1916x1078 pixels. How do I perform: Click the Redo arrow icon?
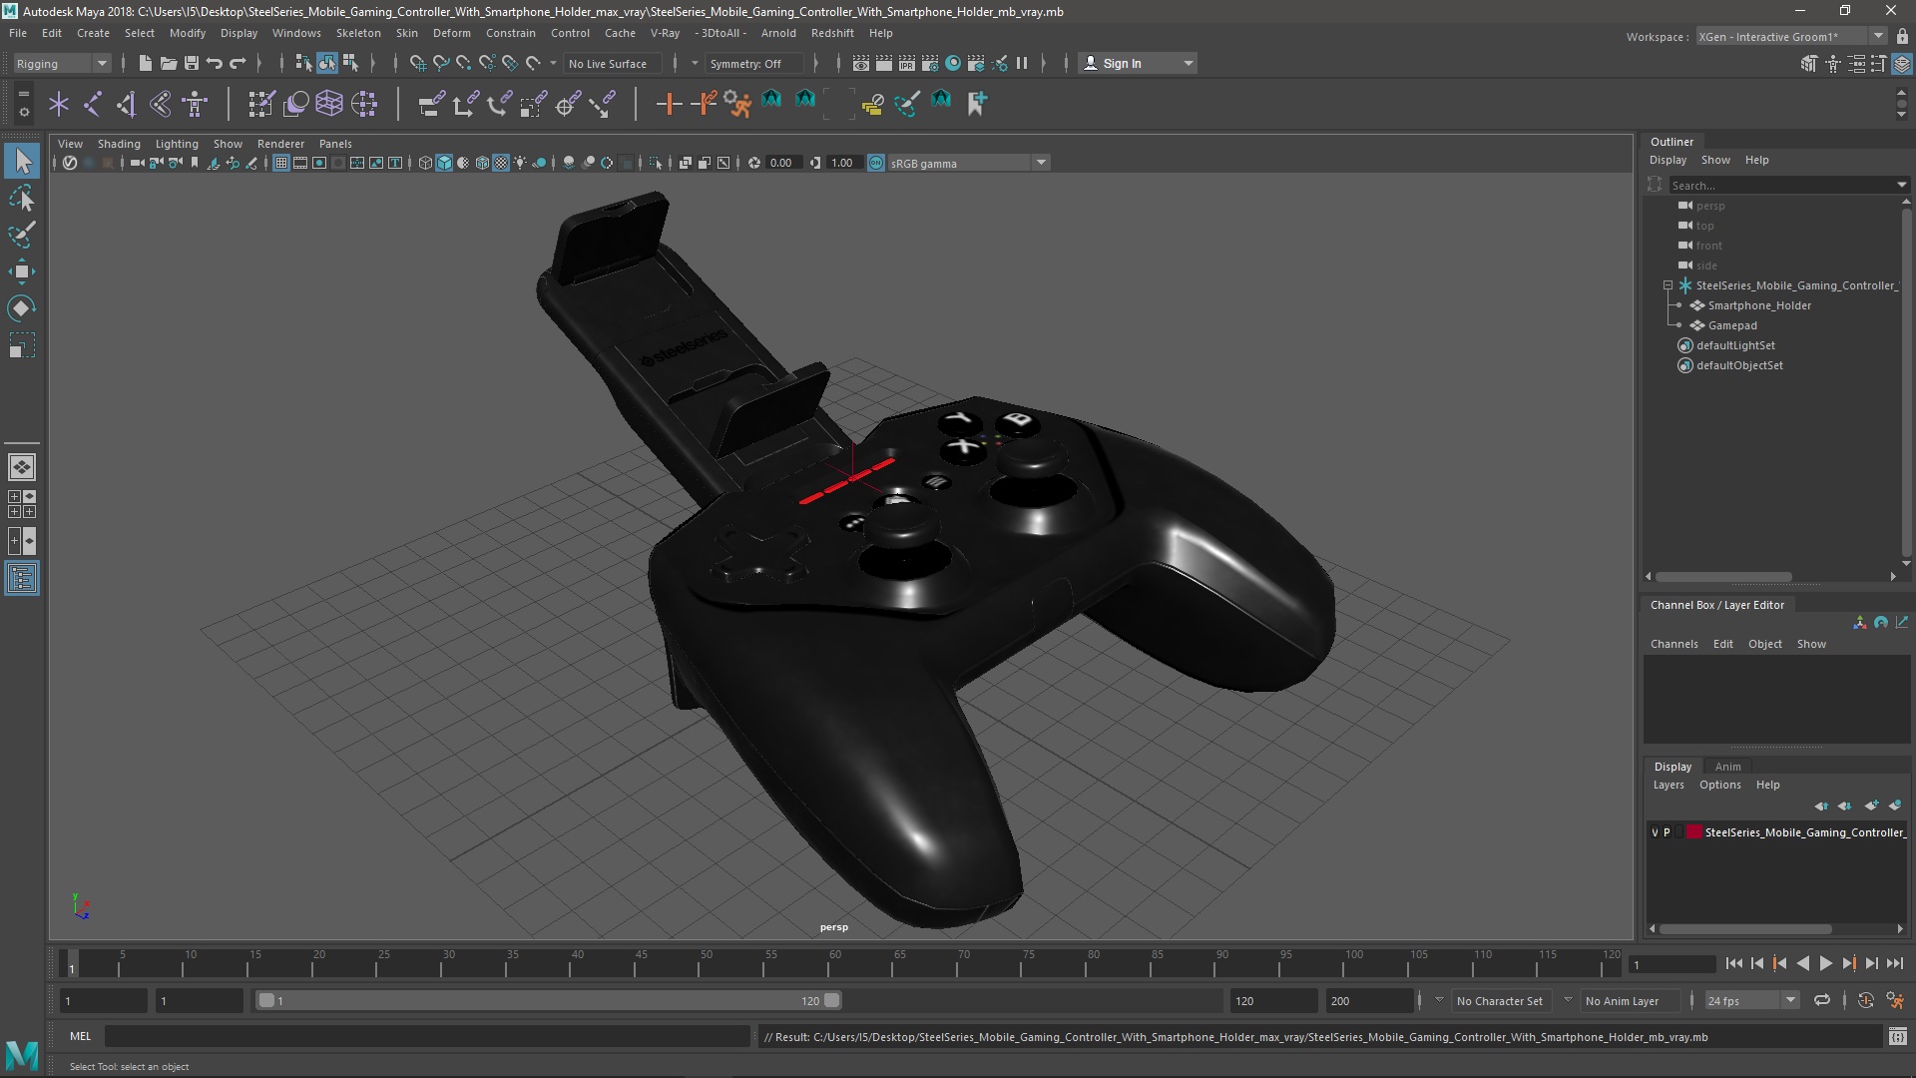238,63
